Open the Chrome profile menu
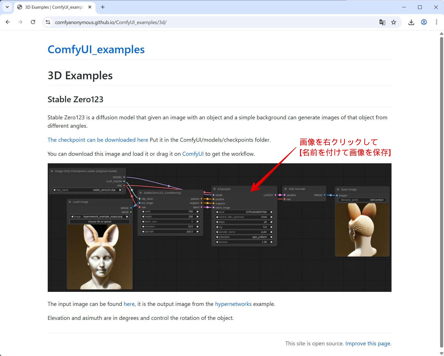 pyautogui.click(x=424, y=22)
